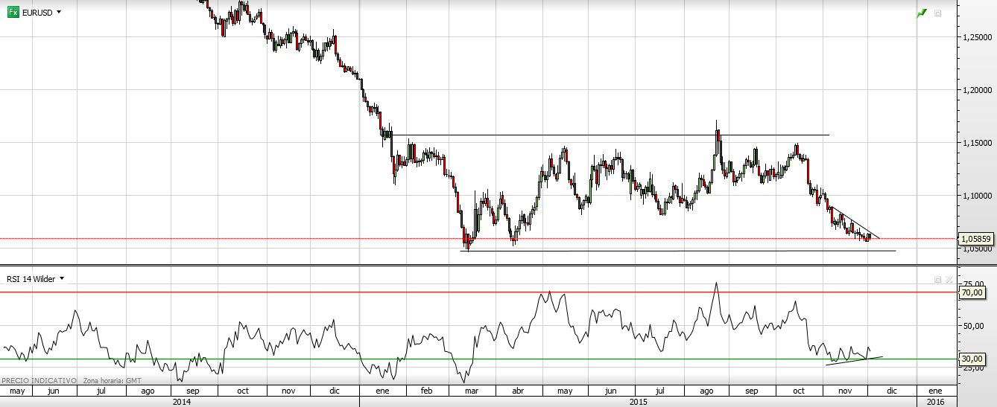Image resolution: width=997 pixels, height=407 pixels.
Task: Click the red dotted current price line
Action: pyautogui.click(x=477, y=239)
